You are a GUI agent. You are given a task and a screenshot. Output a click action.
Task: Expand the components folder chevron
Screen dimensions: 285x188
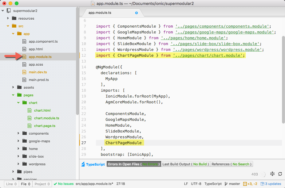(18, 133)
